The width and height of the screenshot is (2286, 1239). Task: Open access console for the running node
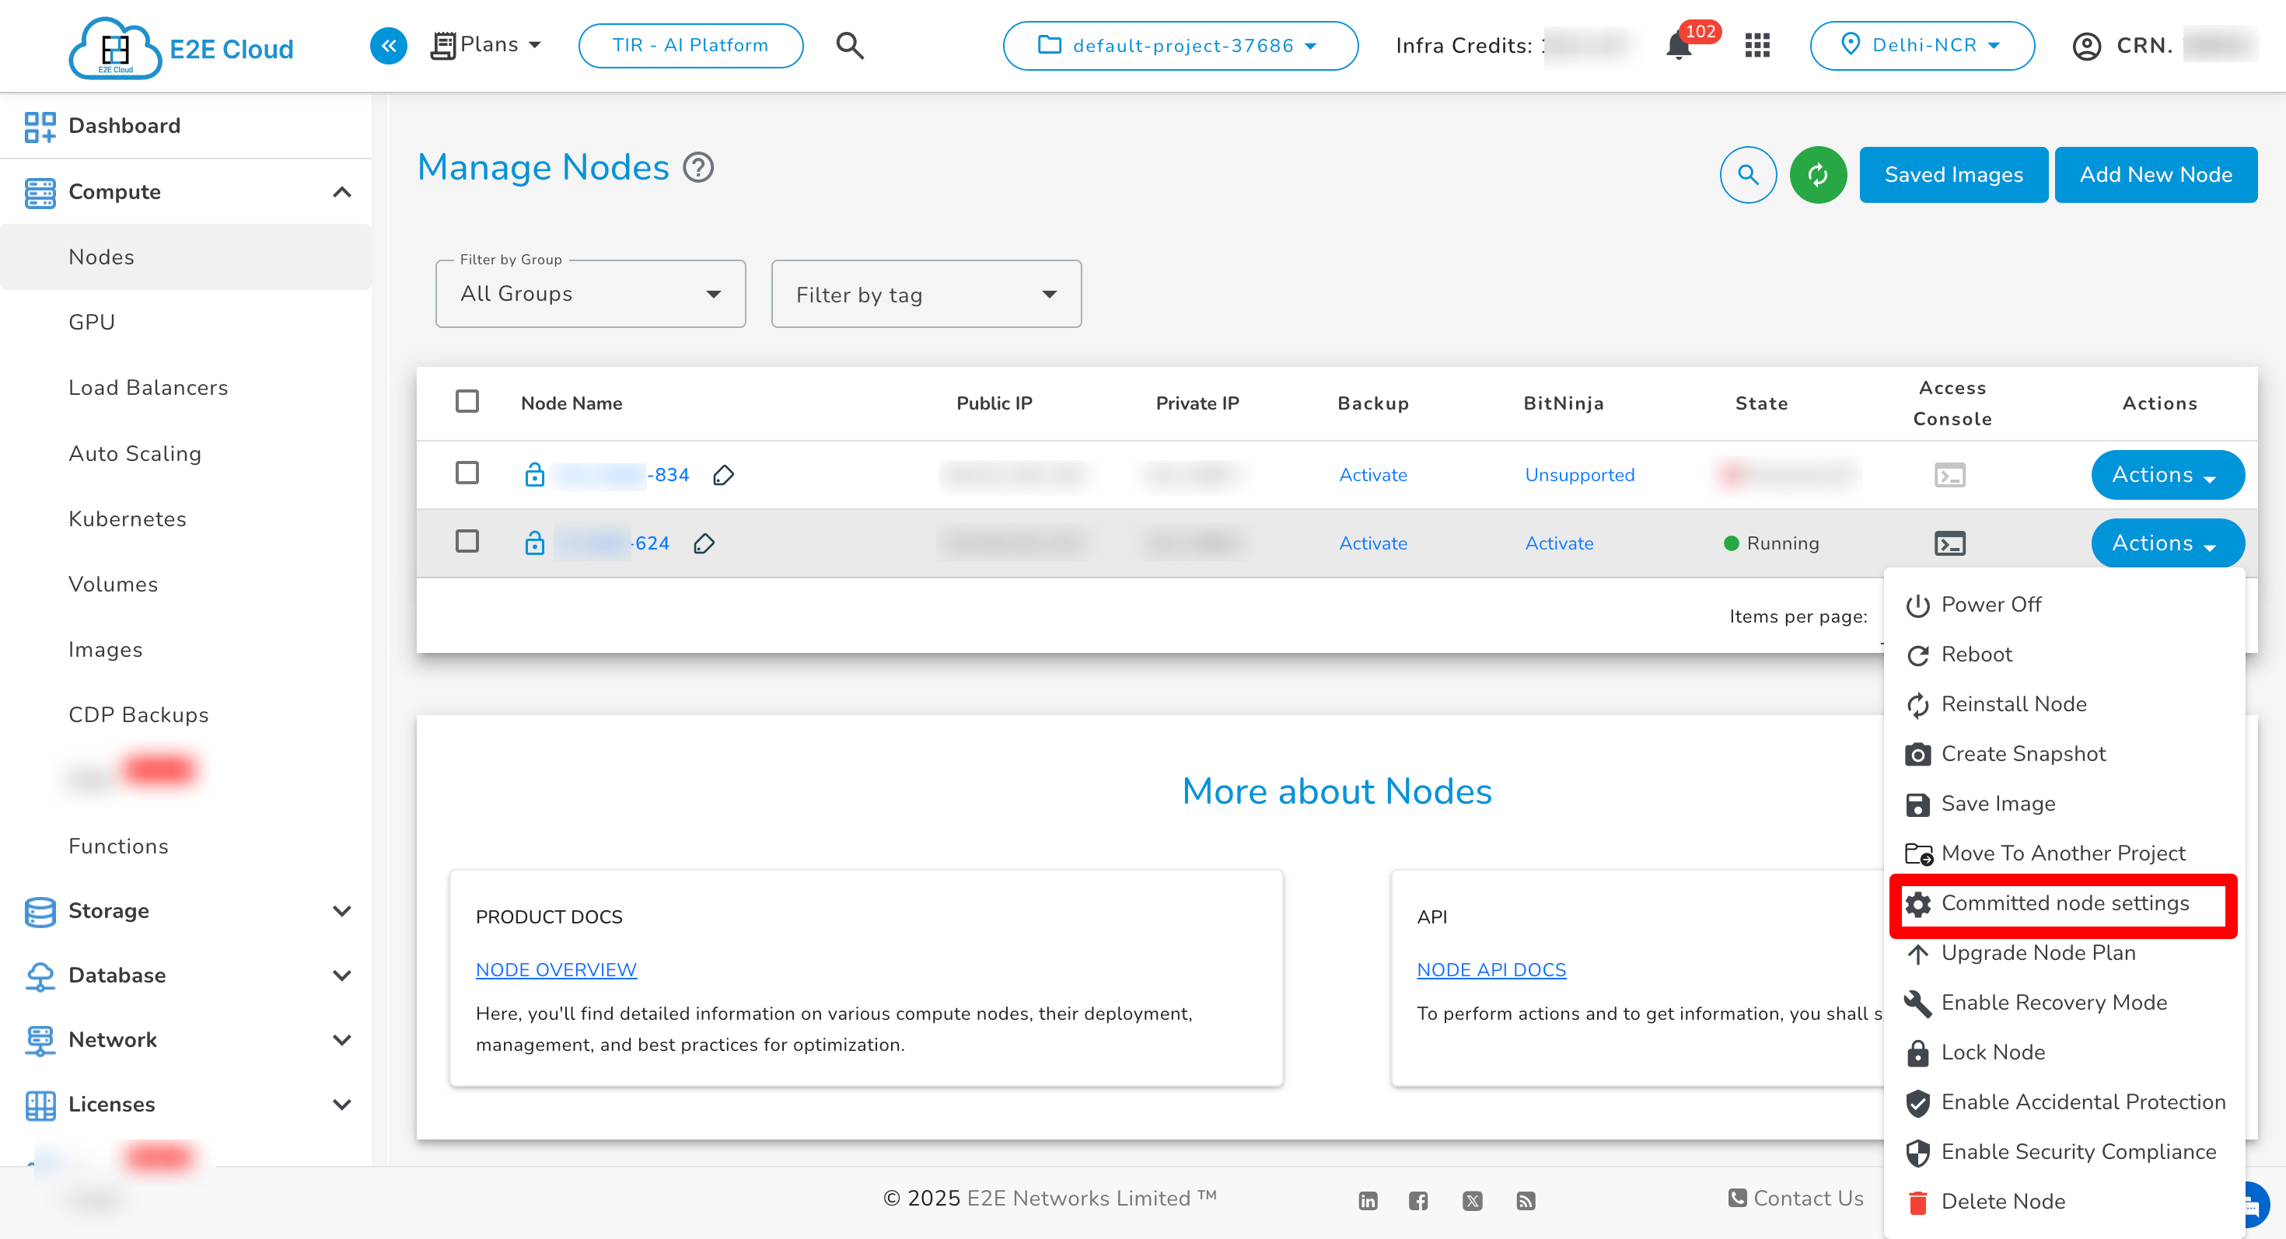1951,543
